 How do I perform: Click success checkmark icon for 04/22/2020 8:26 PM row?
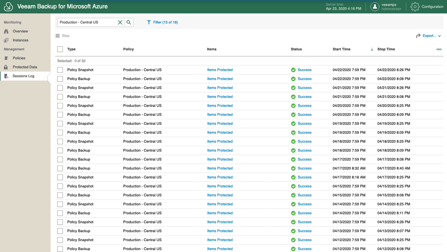point(293,70)
